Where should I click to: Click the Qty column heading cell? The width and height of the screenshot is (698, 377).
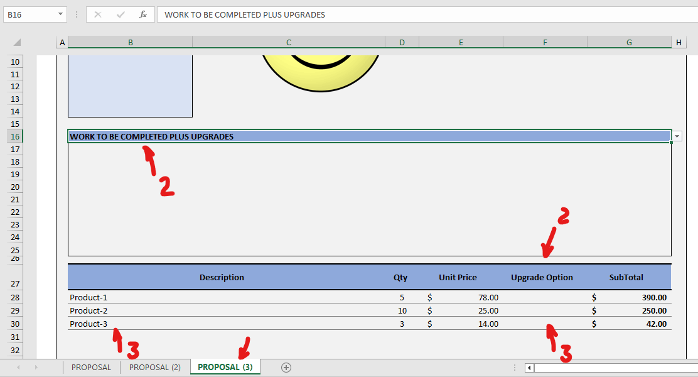pyautogui.click(x=402, y=277)
